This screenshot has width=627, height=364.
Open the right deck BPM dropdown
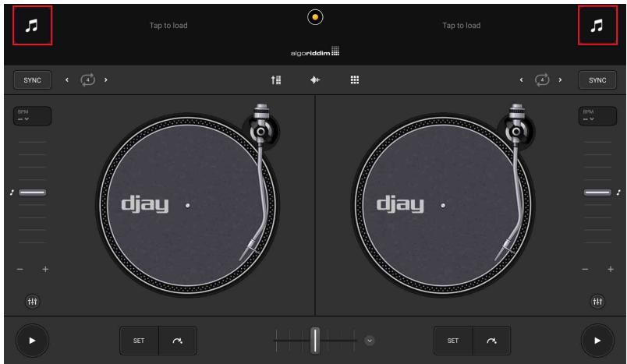[x=597, y=116]
